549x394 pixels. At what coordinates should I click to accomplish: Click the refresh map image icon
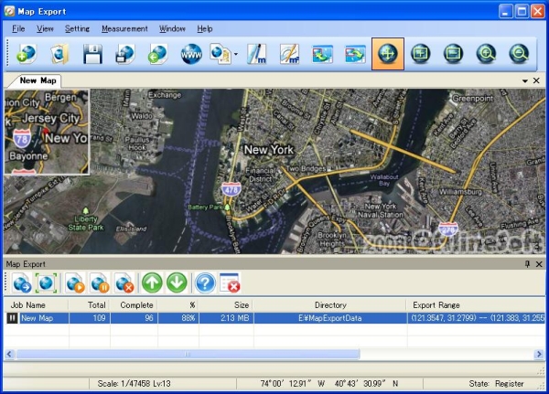(x=322, y=54)
